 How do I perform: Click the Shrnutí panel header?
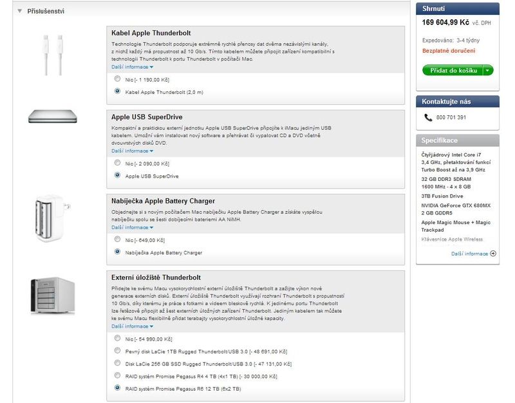458,9
